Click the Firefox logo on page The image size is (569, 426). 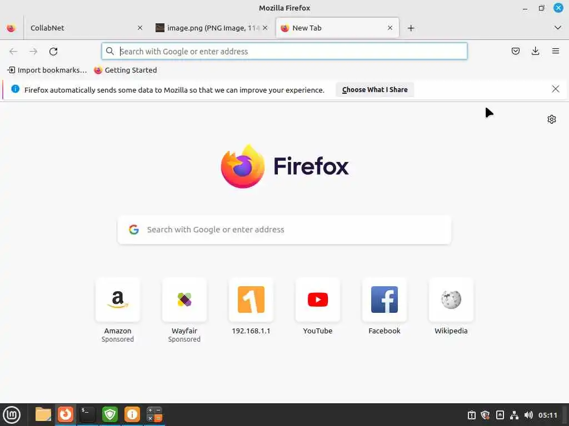tap(243, 166)
